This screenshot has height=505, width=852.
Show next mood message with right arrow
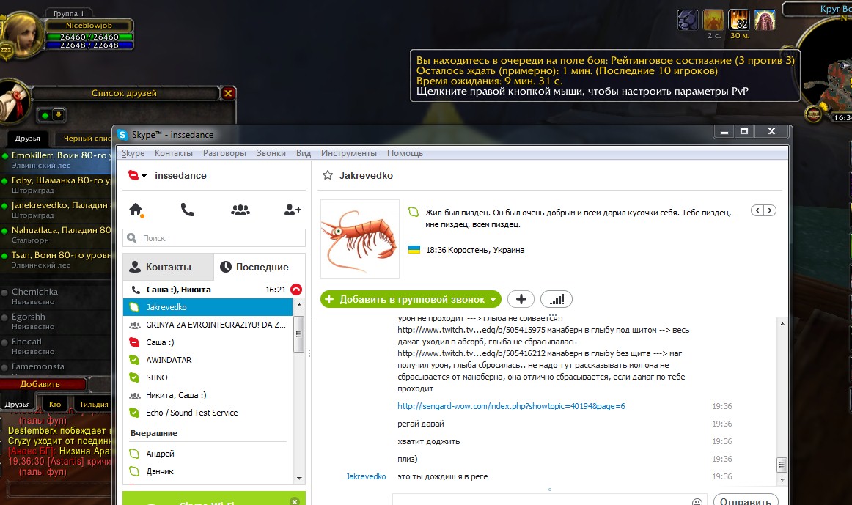[770, 210]
